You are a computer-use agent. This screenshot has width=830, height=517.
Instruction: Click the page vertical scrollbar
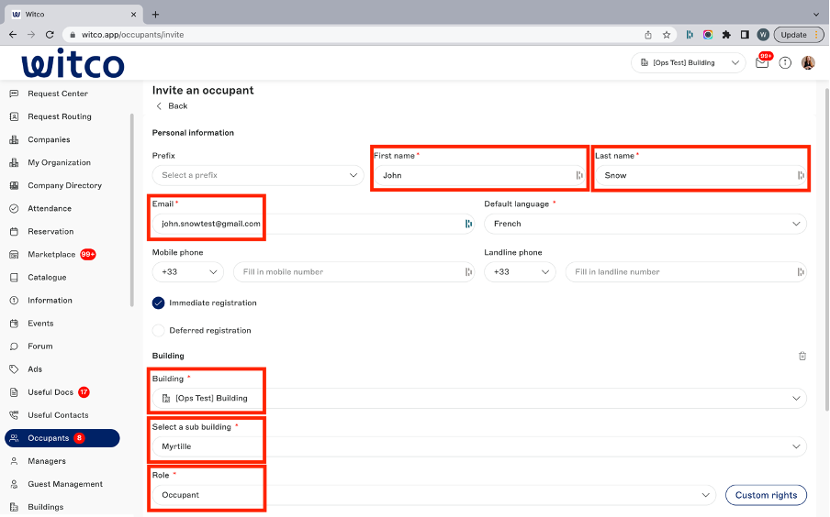coord(827,248)
